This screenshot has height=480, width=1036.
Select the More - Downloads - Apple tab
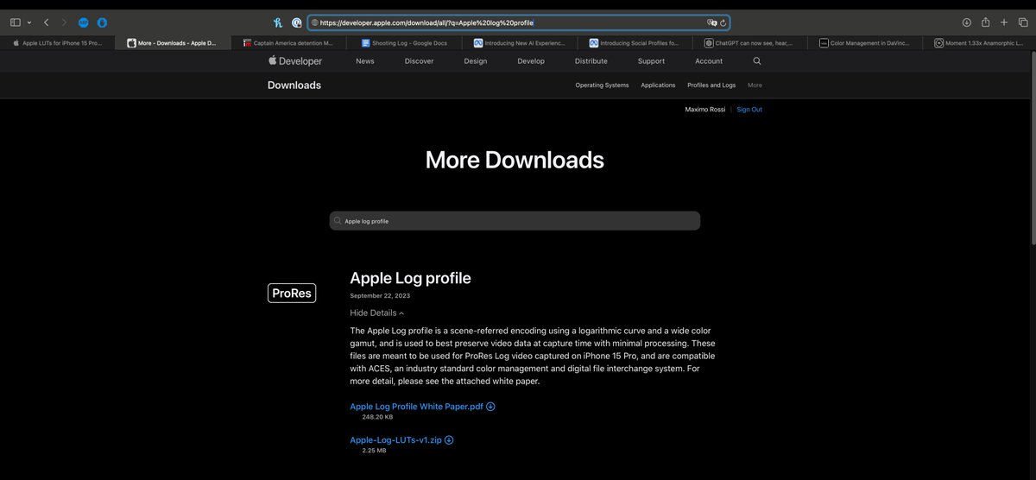coord(173,42)
